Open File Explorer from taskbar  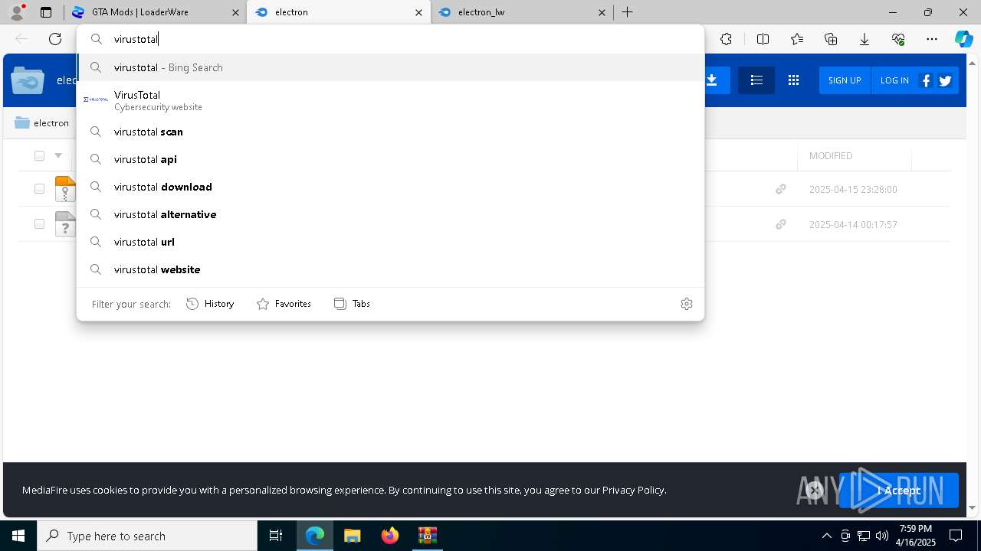(x=353, y=536)
